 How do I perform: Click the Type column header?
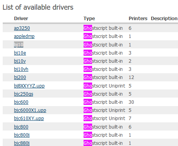point(89,19)
